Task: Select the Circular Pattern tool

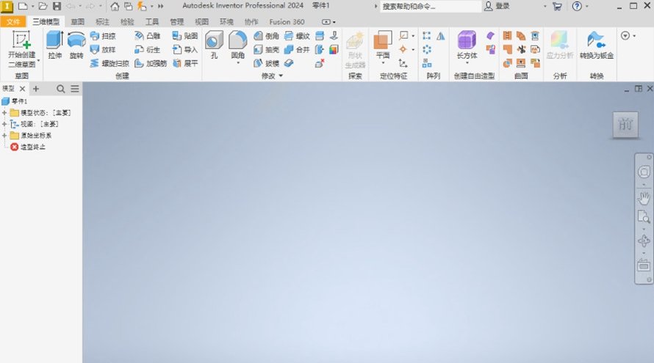Action: (x=427, y=50)
